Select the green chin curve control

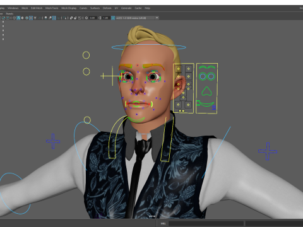pos(136,120)
